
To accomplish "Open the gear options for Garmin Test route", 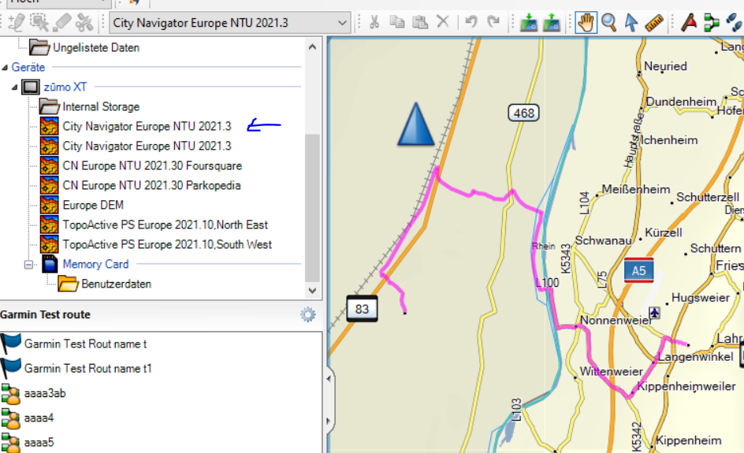I will coord(308,314).
